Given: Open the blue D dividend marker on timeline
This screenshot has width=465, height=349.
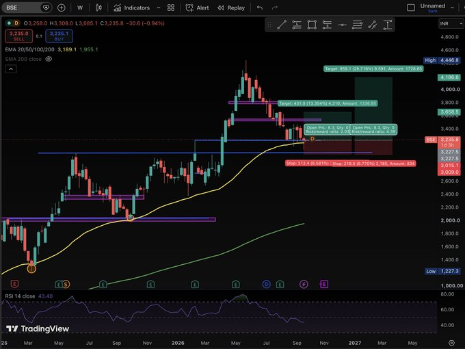Looking at the screenshot, I should pos(266,284).
